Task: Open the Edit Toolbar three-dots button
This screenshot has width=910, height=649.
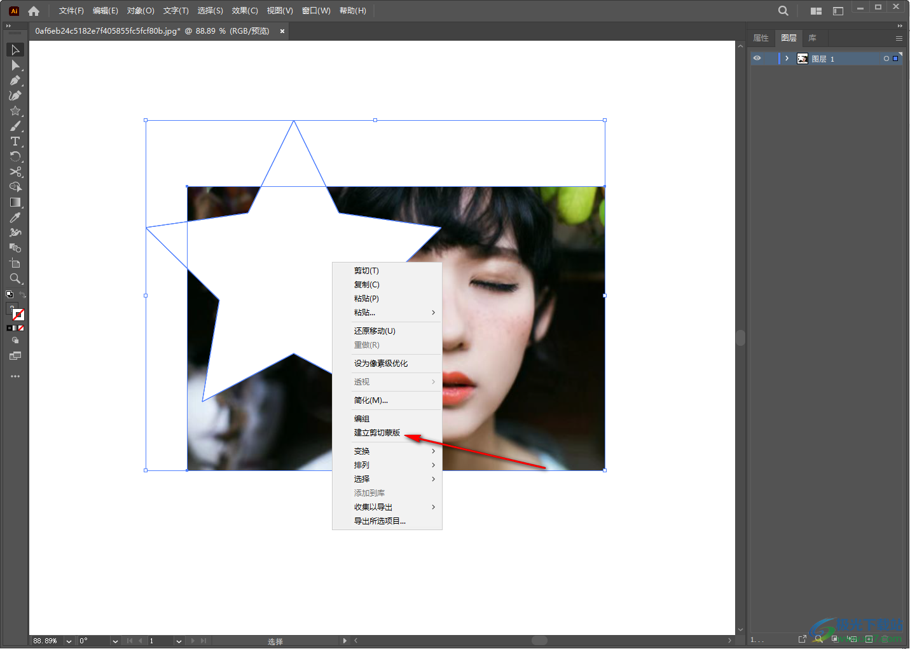Action: point(15,376)
